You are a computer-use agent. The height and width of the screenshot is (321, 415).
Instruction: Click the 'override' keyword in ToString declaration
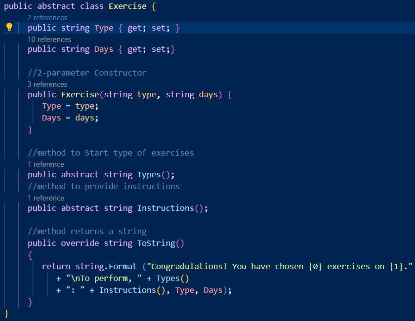point(80,243)
